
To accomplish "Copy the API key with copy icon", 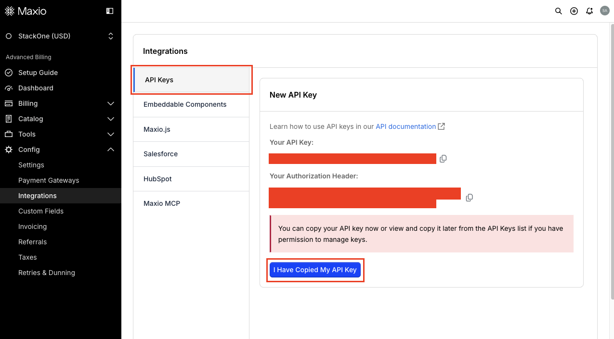I will (x=443, y=159).
